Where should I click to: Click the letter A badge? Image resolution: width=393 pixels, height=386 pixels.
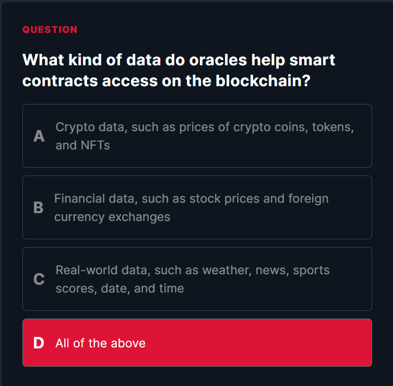click(x=39, y=136)
